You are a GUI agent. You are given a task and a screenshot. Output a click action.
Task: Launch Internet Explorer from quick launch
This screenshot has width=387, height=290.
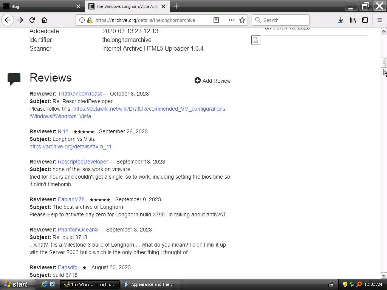pyautogui.click(x=44, y=284)
